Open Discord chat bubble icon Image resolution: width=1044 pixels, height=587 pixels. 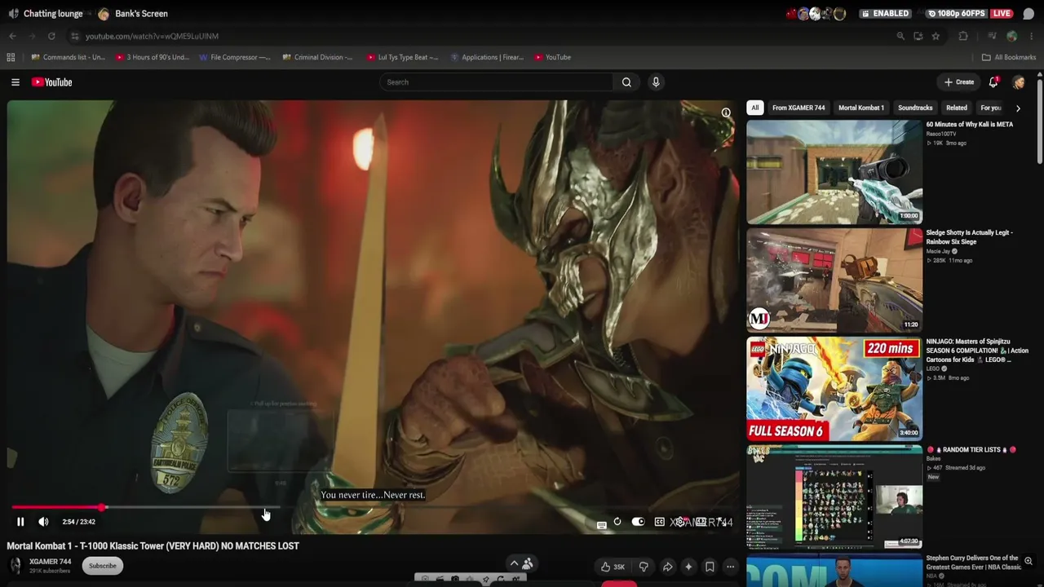pos(1029,14)
